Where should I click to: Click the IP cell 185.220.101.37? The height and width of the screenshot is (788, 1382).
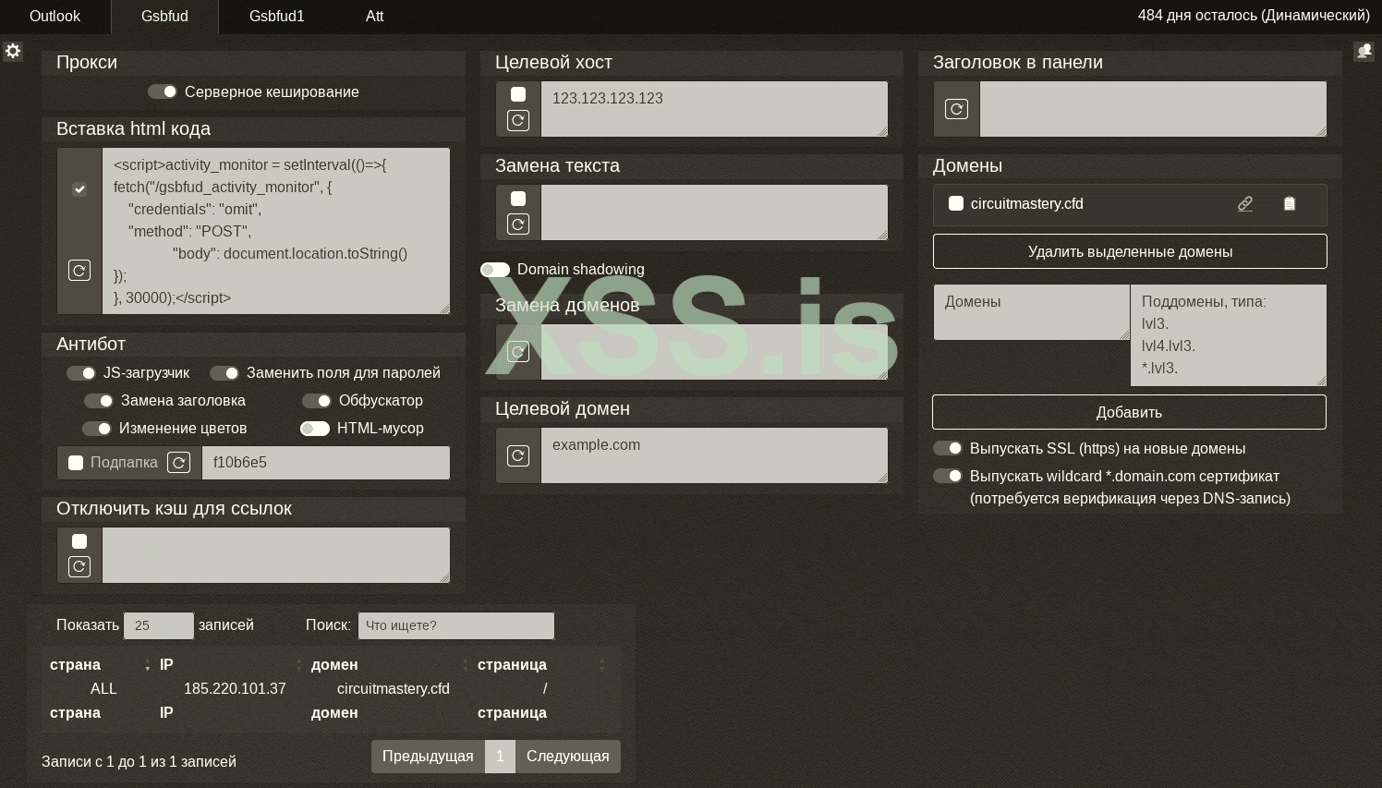click(x=235, y=689)
